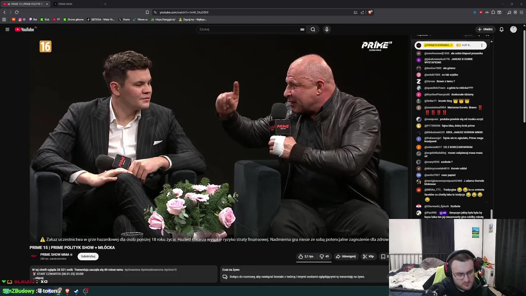Image resolution: width=526 pixels, height=296 pixels.
Task: Open YouTube notifications bell
Action: (x=501, y=29)
